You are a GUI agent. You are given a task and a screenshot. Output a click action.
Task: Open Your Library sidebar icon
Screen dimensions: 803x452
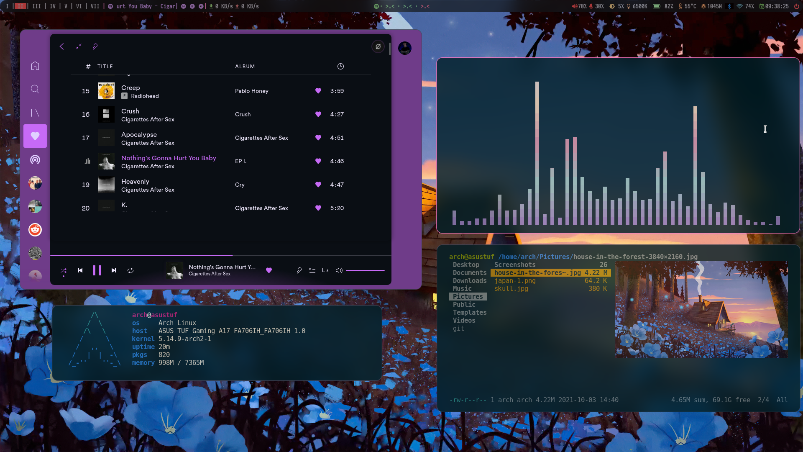pyautogui.click(x=35, y=113)
